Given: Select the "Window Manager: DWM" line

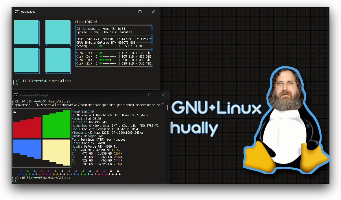Looking at the screenshot, I should coord(87,136).
